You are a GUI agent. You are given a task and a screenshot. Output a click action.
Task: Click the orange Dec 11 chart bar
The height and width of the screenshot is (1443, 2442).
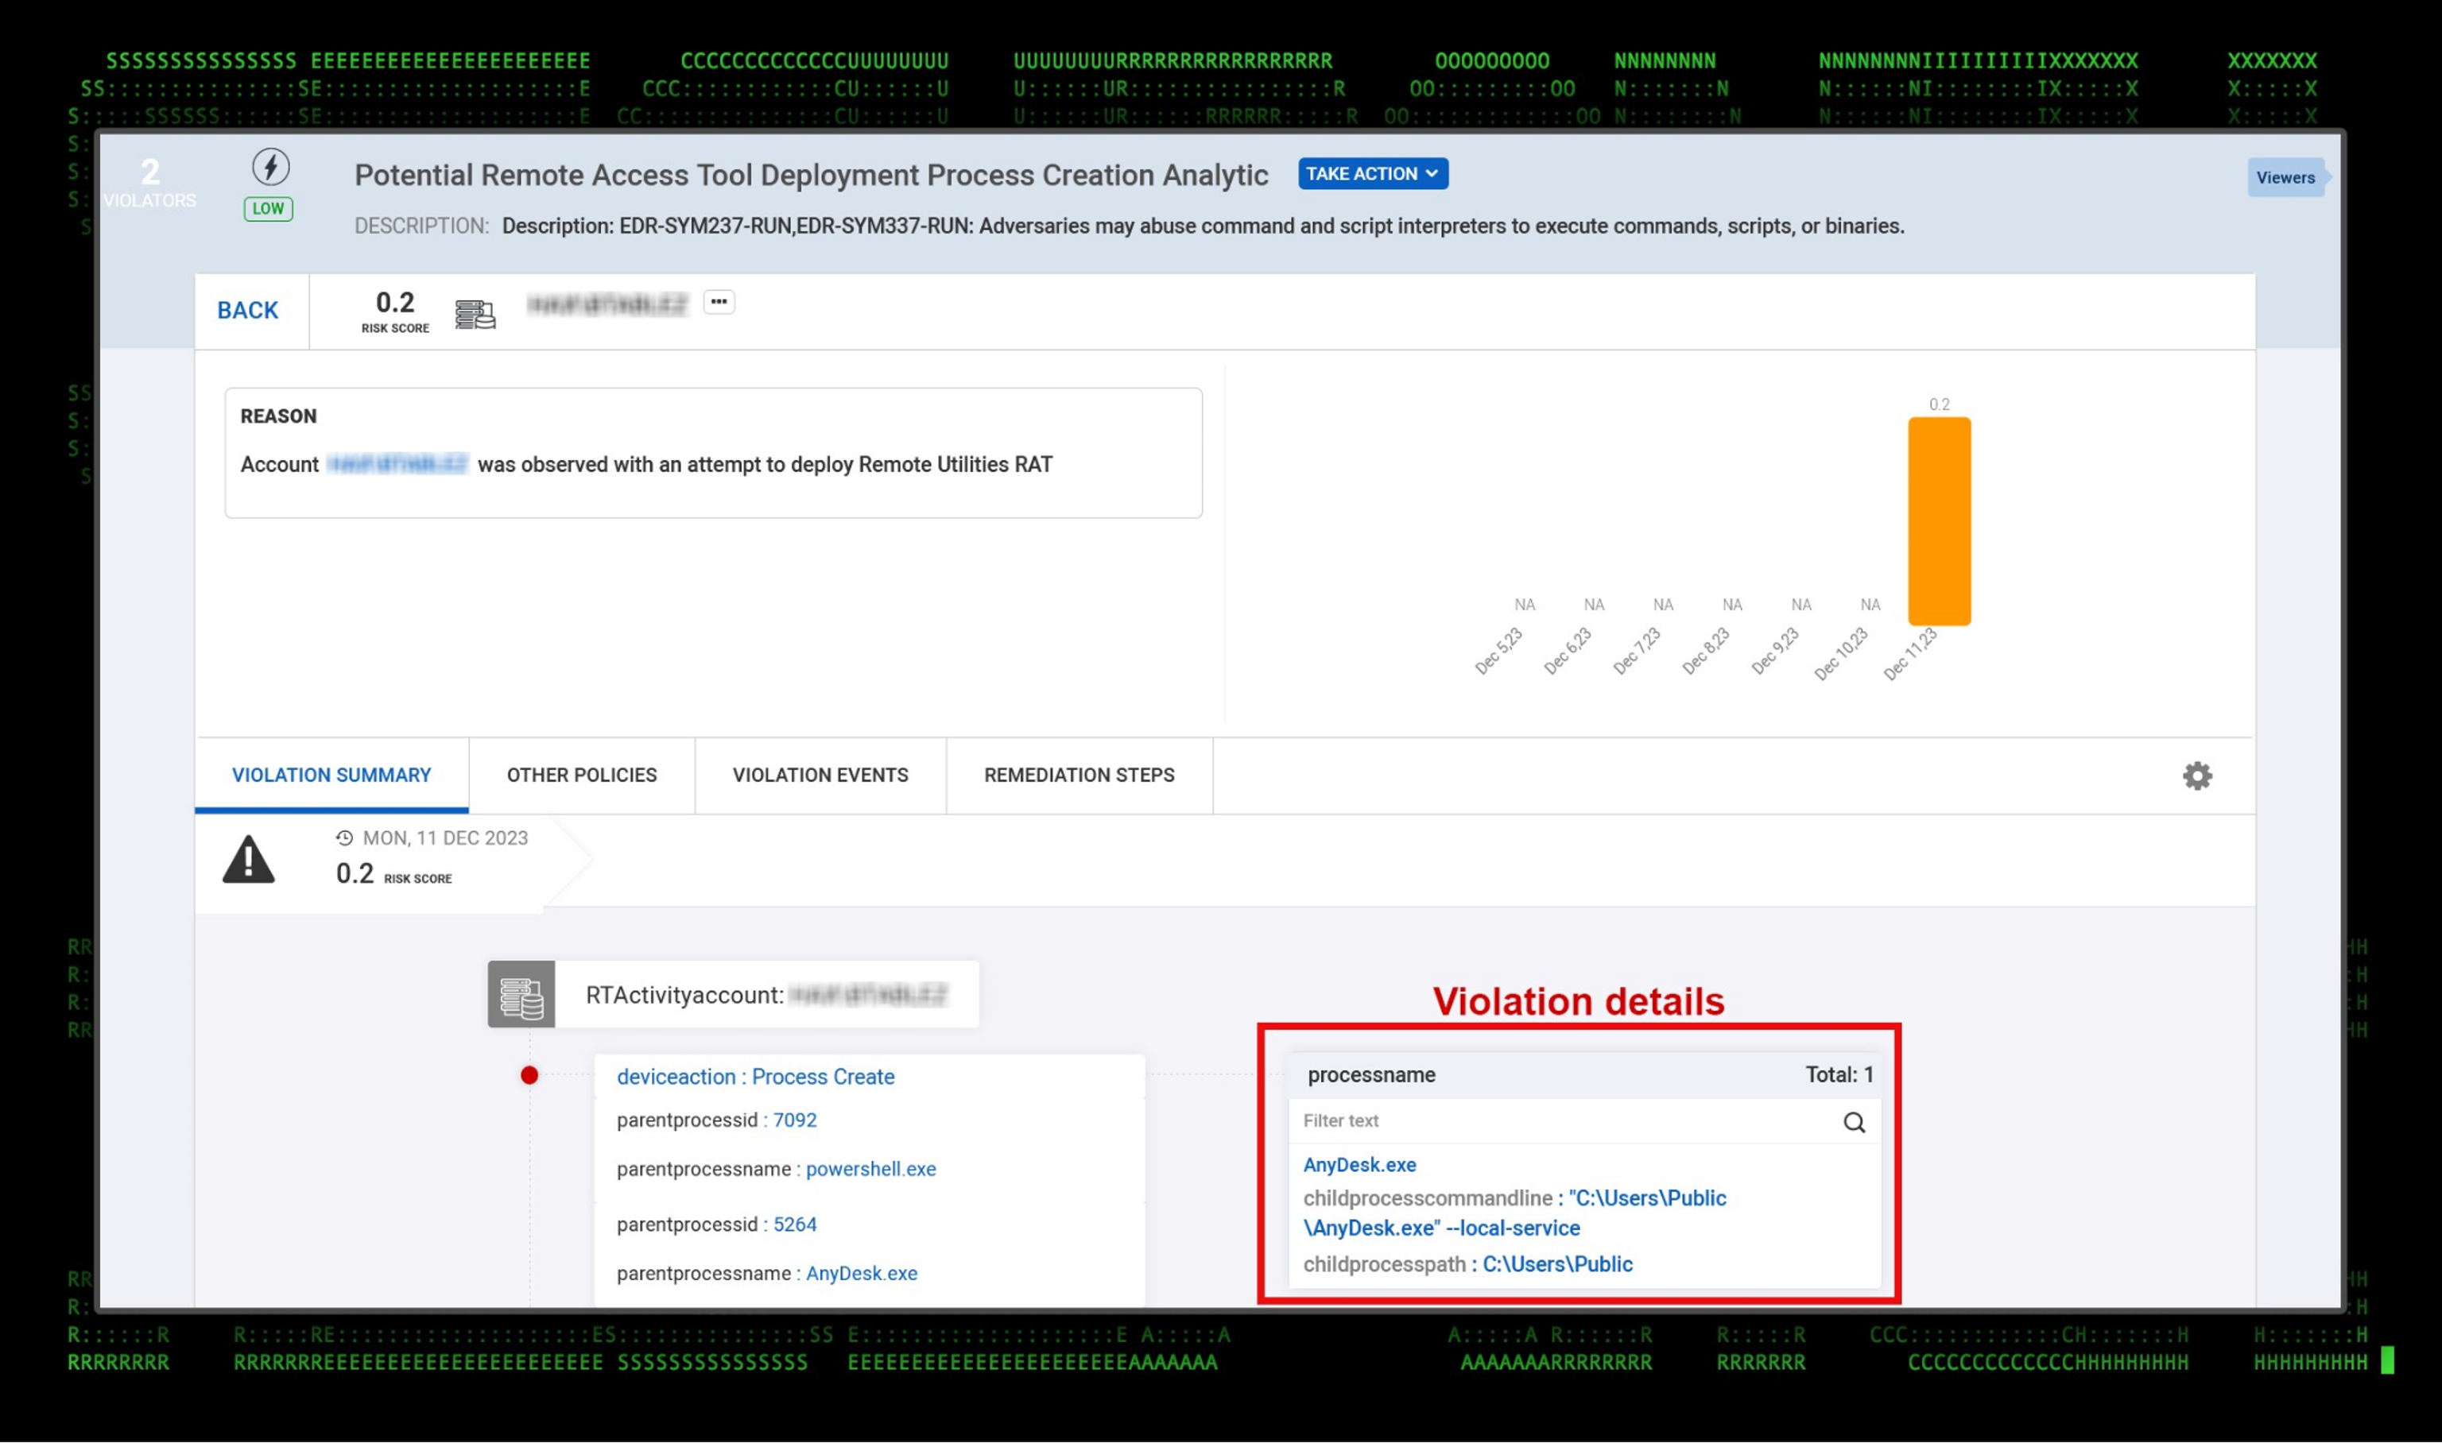click(1938, 521)
